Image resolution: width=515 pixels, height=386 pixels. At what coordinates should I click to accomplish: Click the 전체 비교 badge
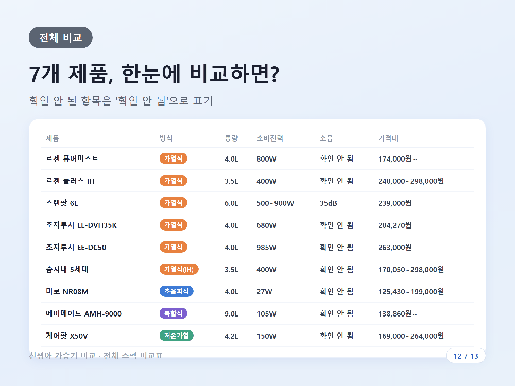click(61, 38)
